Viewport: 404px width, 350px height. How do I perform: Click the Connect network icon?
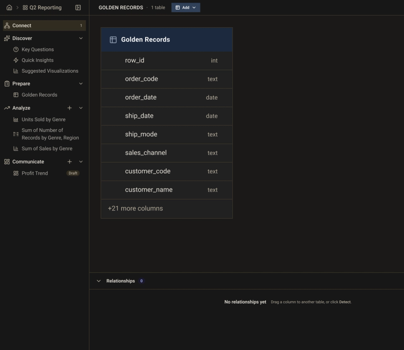[7, 25]
